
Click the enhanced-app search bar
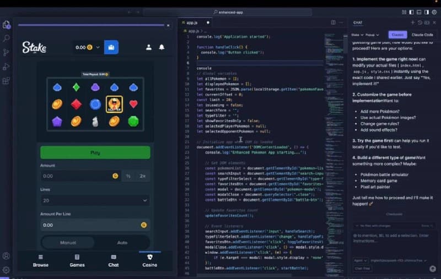point(228,12)
